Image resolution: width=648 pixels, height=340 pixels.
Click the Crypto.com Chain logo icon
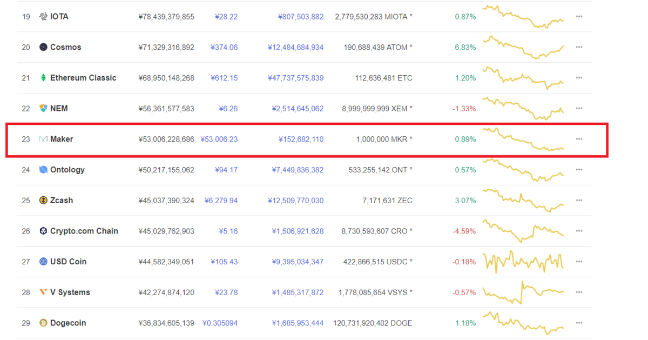[x=43, y=231]
